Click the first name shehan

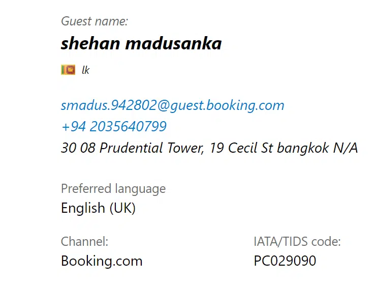coord(91,43)
